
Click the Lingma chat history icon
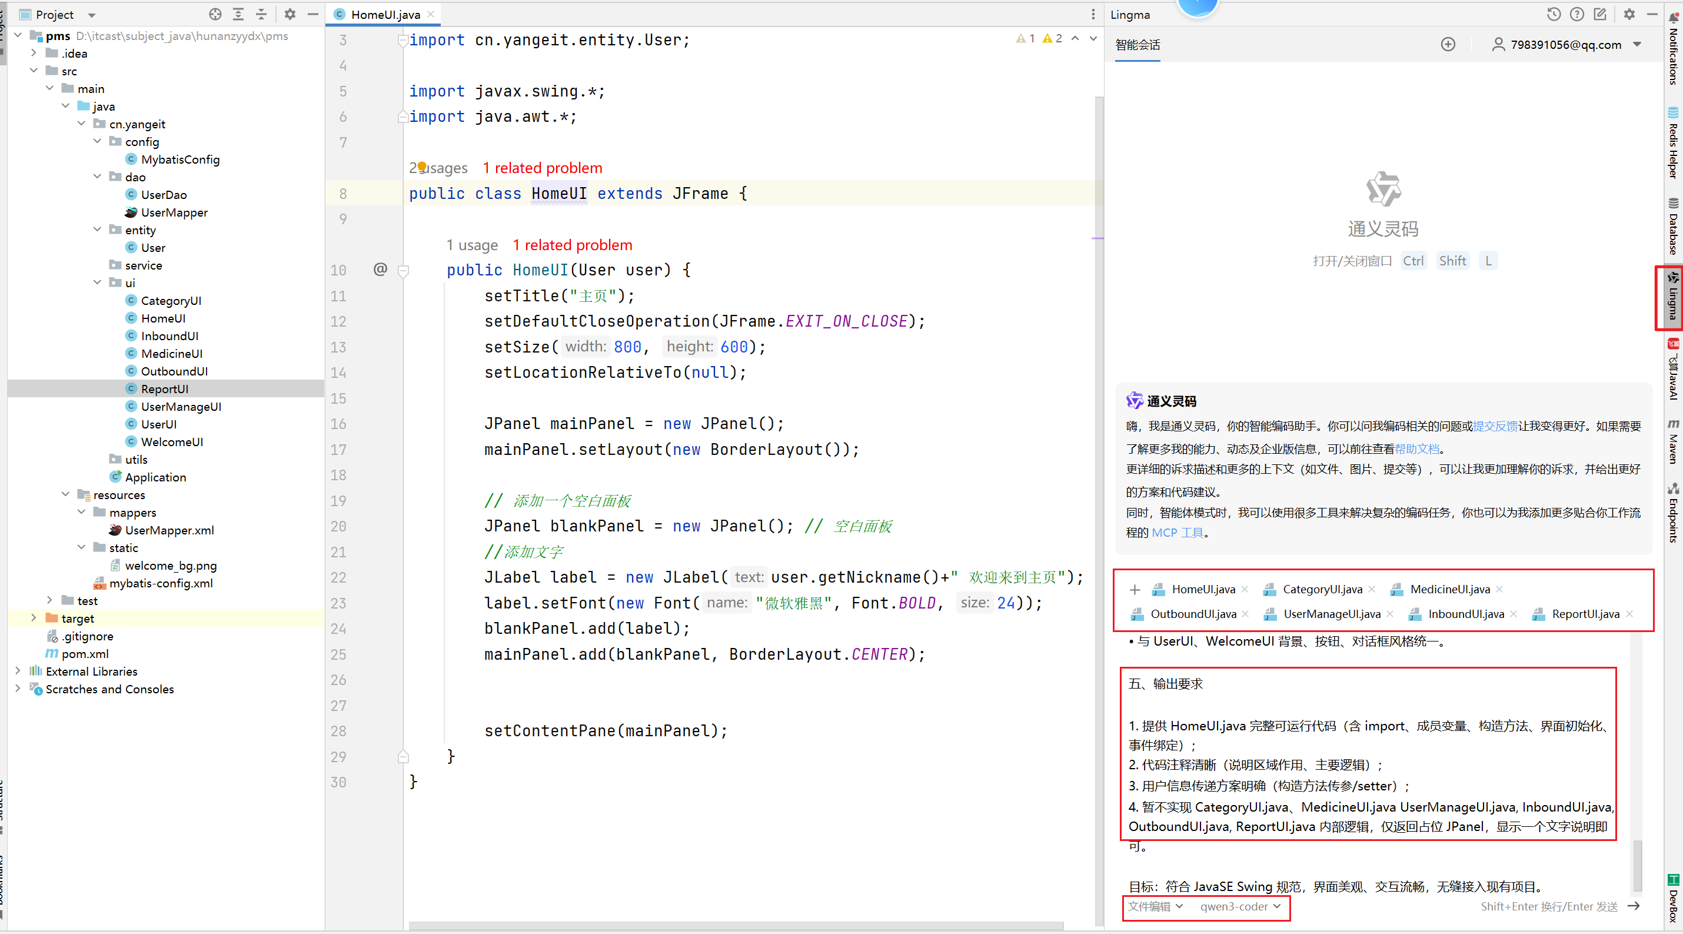click(1553, 14)
